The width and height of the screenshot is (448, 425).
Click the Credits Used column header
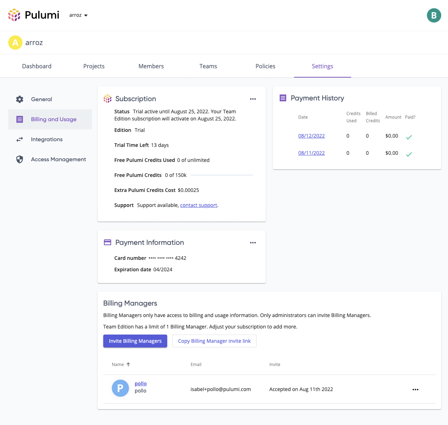(x=353, y=117)
